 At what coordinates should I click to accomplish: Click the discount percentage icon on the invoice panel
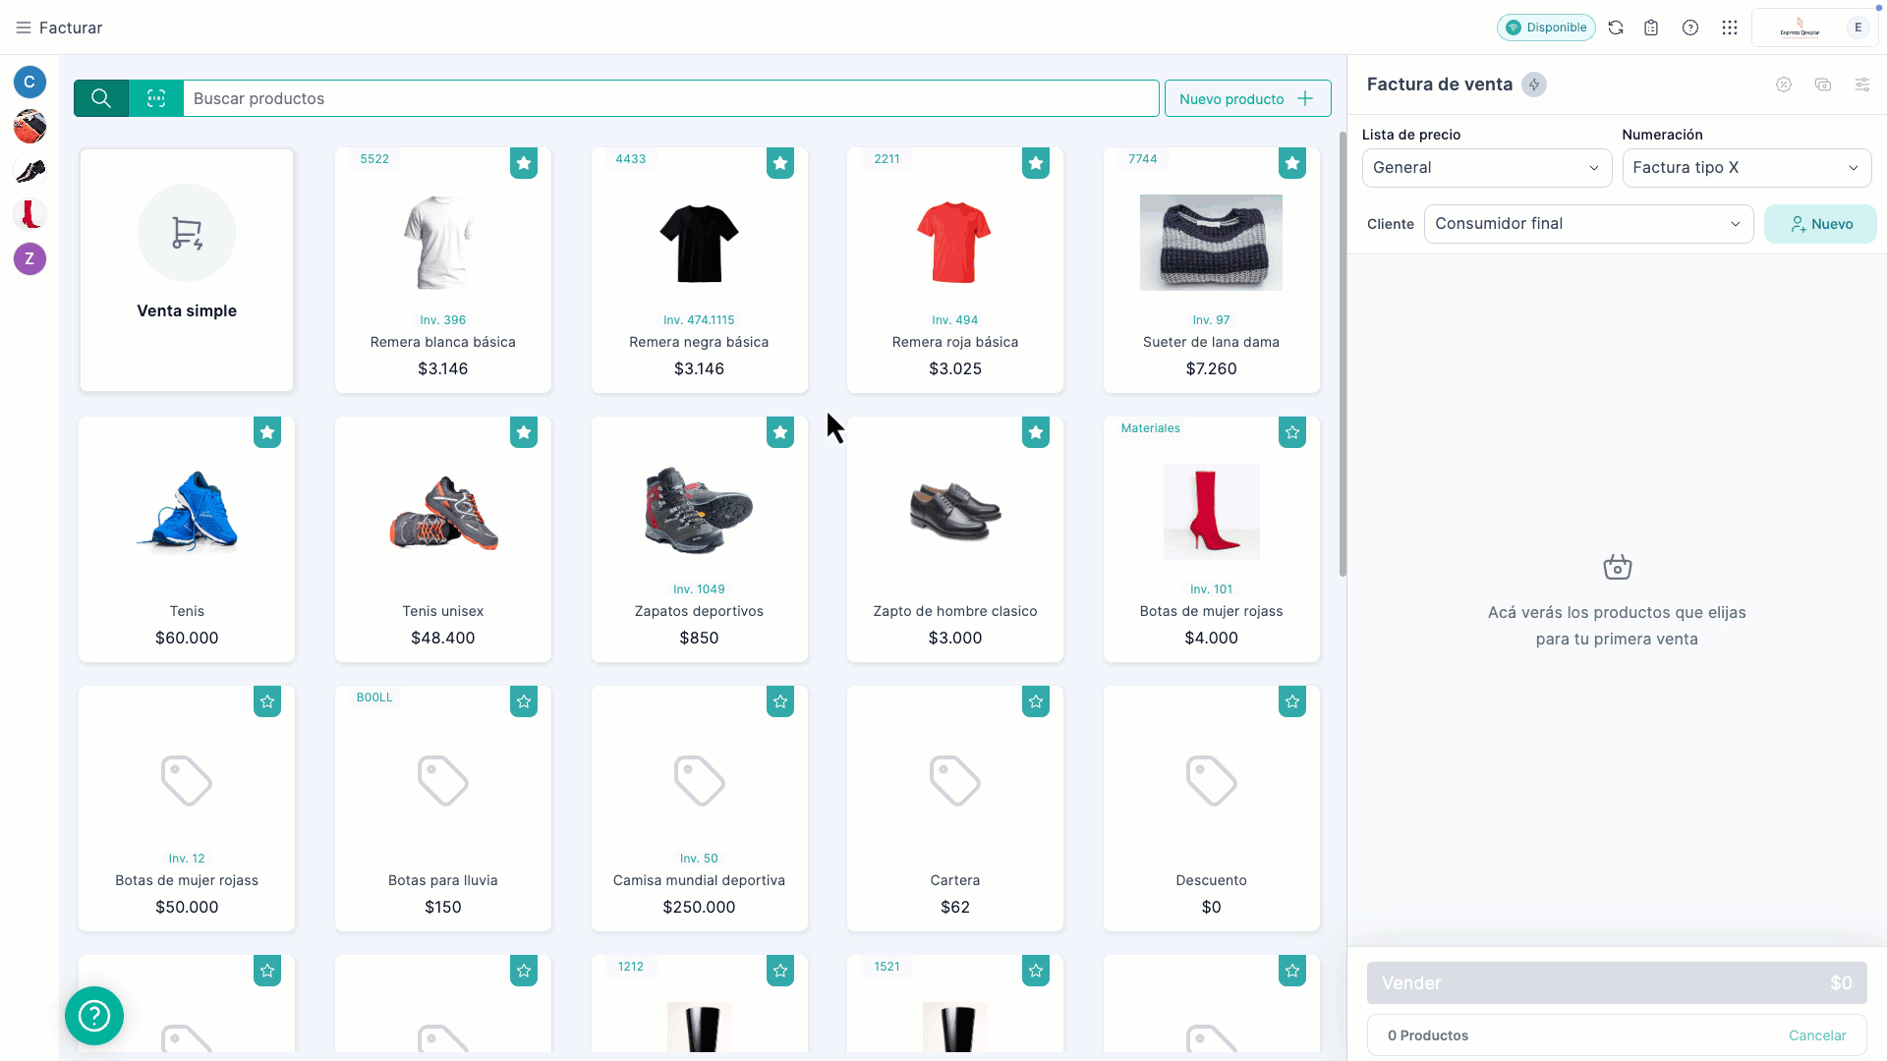pyautogui.click(x=1785, y=84)
